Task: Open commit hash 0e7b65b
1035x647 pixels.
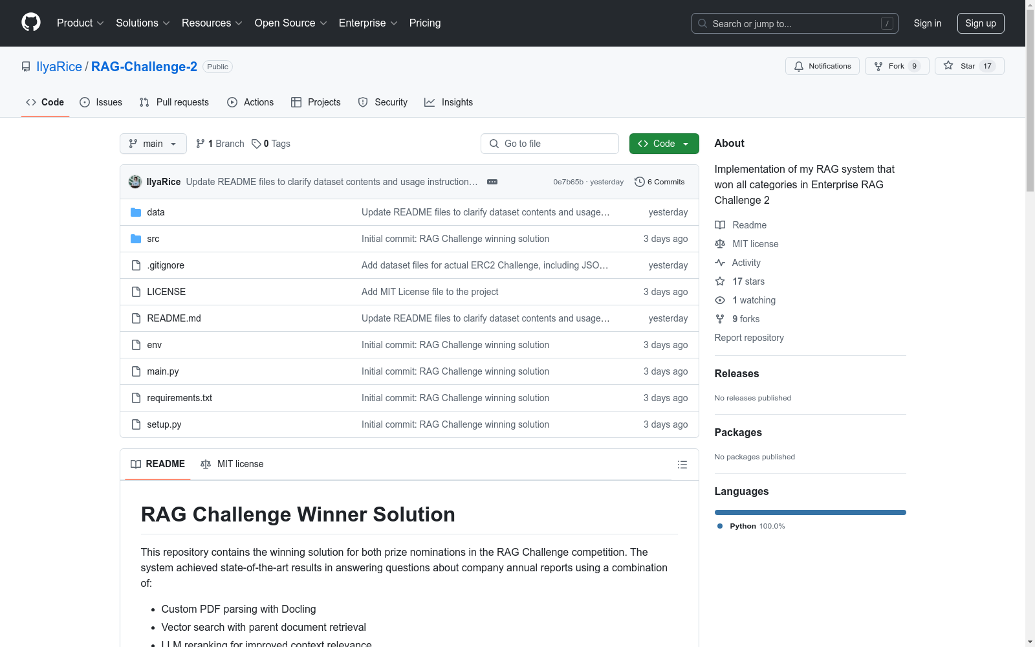Action: click(x=568, y=182)
